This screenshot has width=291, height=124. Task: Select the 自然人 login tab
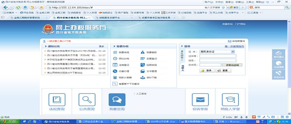tap(183, 68)
